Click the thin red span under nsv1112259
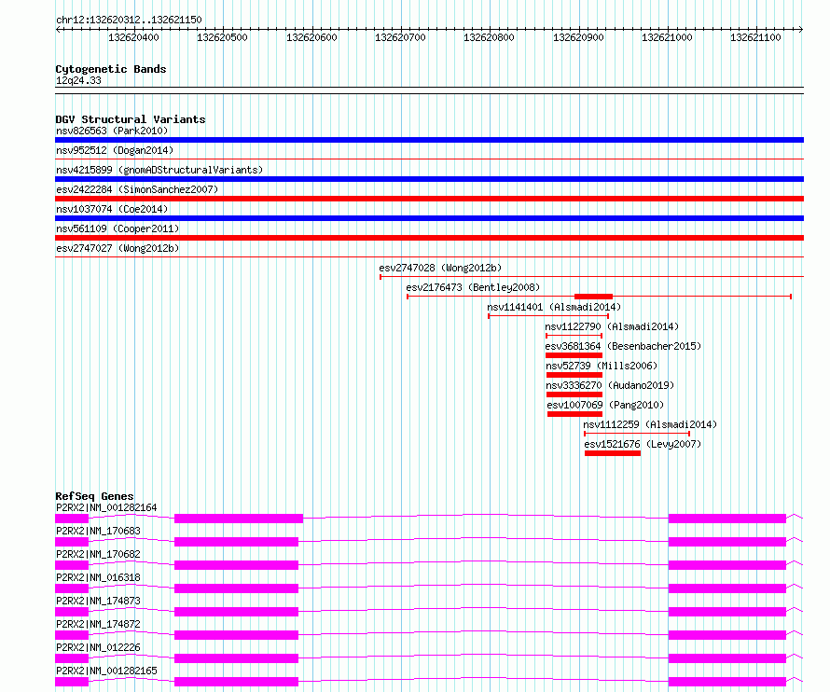The width and height of the screenshot is (830, 692). tap(637, 435)
